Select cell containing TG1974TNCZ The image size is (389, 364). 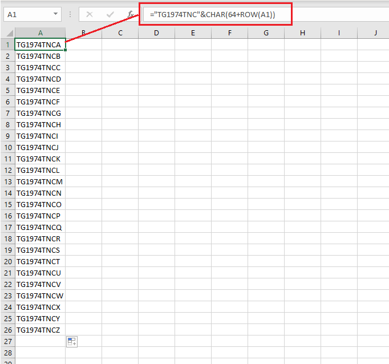(40, 330)
